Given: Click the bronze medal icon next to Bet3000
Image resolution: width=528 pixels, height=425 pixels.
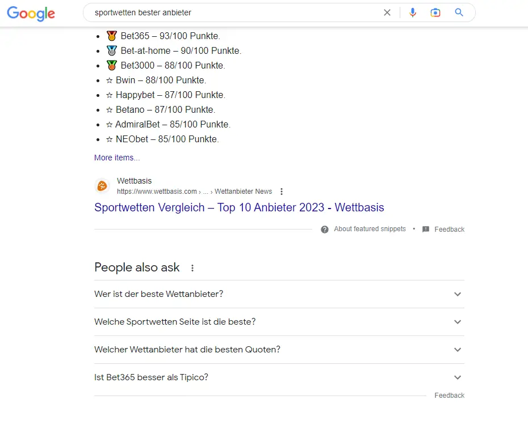Looking at the screenshot, I should click(112, 65).
